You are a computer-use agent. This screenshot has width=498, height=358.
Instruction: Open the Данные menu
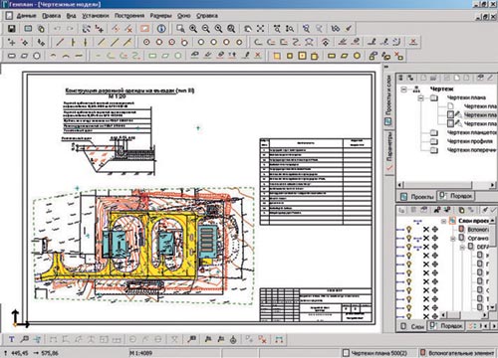point(26,16)
